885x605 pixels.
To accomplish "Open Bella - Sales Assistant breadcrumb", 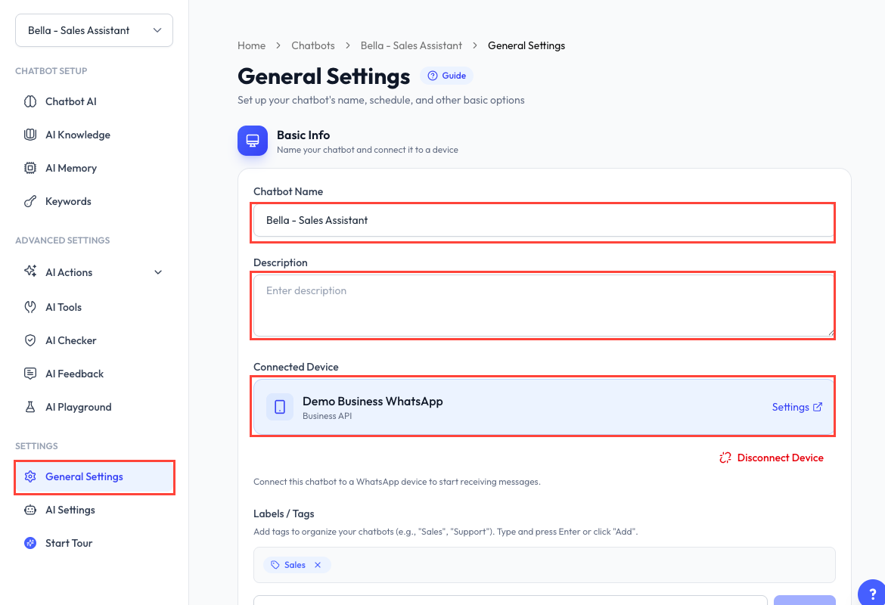I will (x=411, y=45).
